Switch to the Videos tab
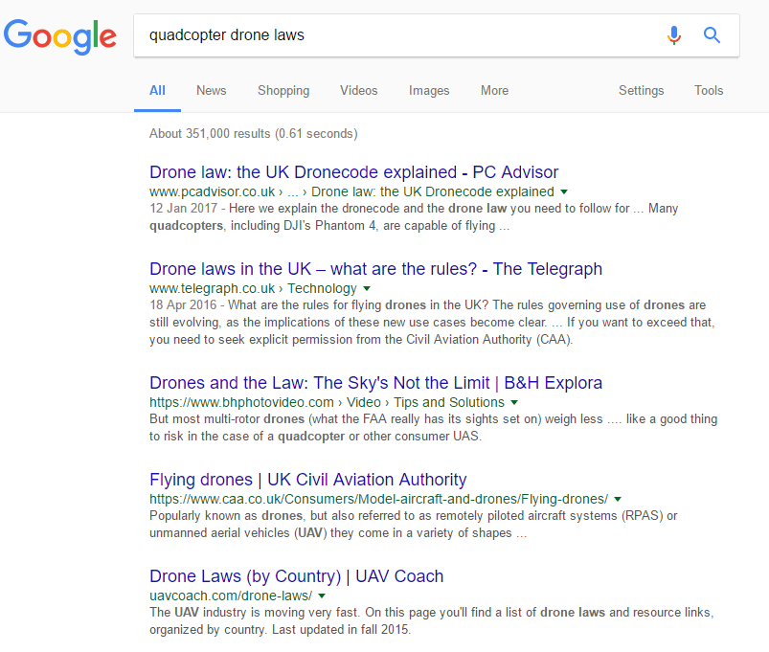Screen dimensions: 769x652 [x=359, y=90]
